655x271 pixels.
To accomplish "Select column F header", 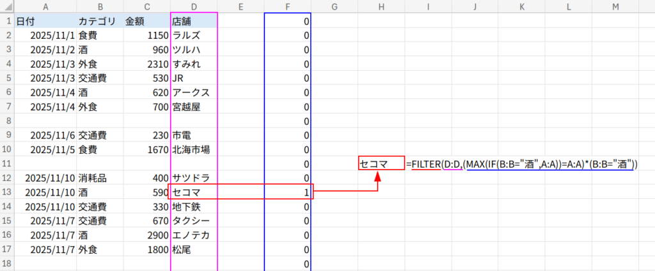I will tap(287, 6).
